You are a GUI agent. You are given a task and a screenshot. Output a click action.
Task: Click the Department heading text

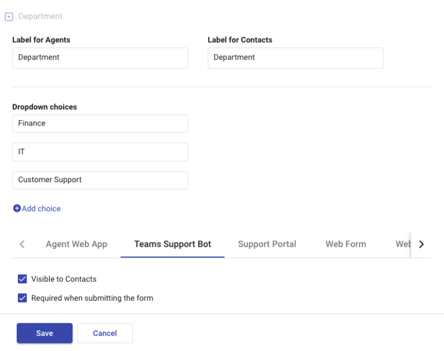(40, 16)
